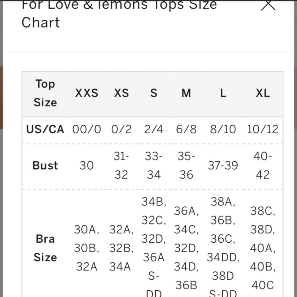The image size is (297, 297).
Task: Select the US/CA row label
Action: click(x=45, y=129)
